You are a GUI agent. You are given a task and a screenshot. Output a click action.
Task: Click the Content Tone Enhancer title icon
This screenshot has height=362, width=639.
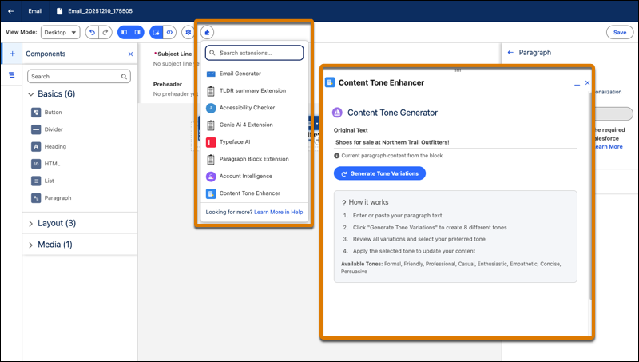(x=330, y=82)
